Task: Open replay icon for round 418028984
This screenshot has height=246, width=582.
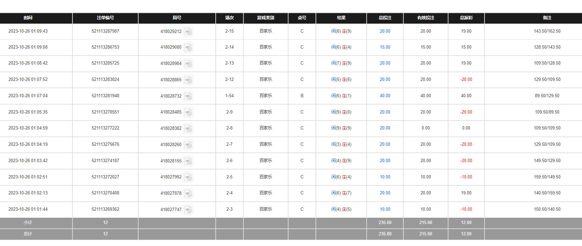Action: pyautogui.click(x=188, y=64)
